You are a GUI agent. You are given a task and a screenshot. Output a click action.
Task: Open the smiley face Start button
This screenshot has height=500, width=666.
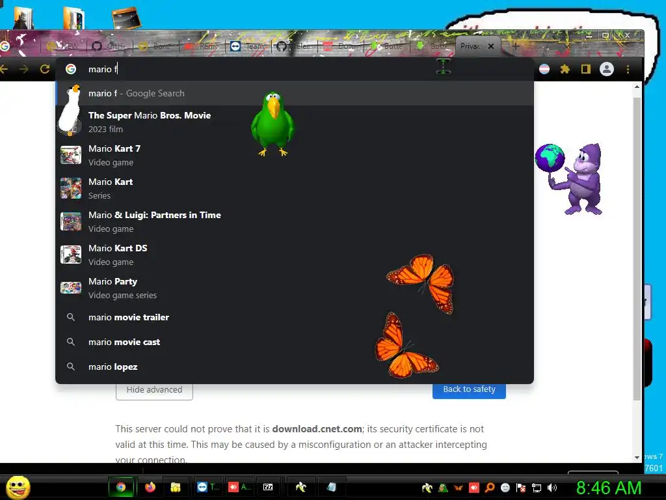pos(18,487)
